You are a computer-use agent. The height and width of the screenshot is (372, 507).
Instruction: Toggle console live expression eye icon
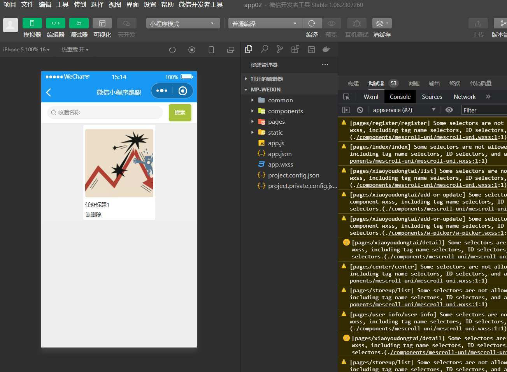click(449, 110)
